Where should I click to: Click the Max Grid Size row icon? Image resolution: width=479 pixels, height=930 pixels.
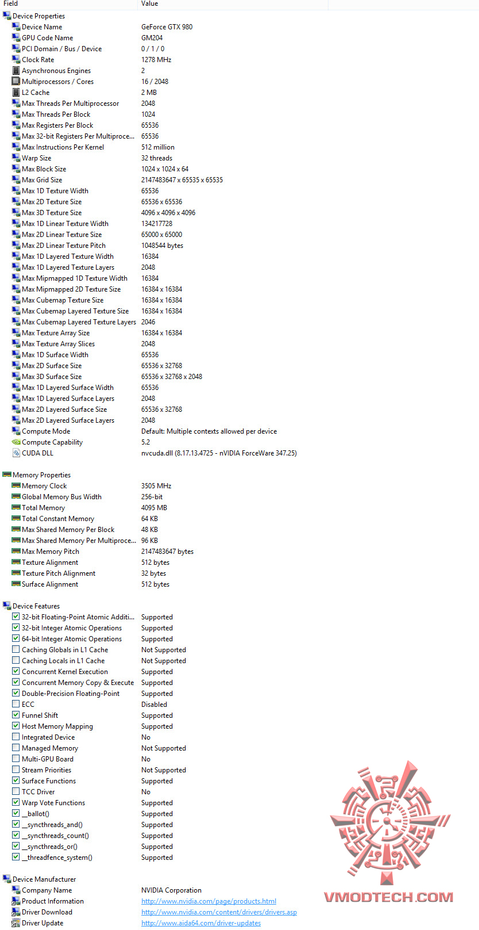click(x=16, y=179)
